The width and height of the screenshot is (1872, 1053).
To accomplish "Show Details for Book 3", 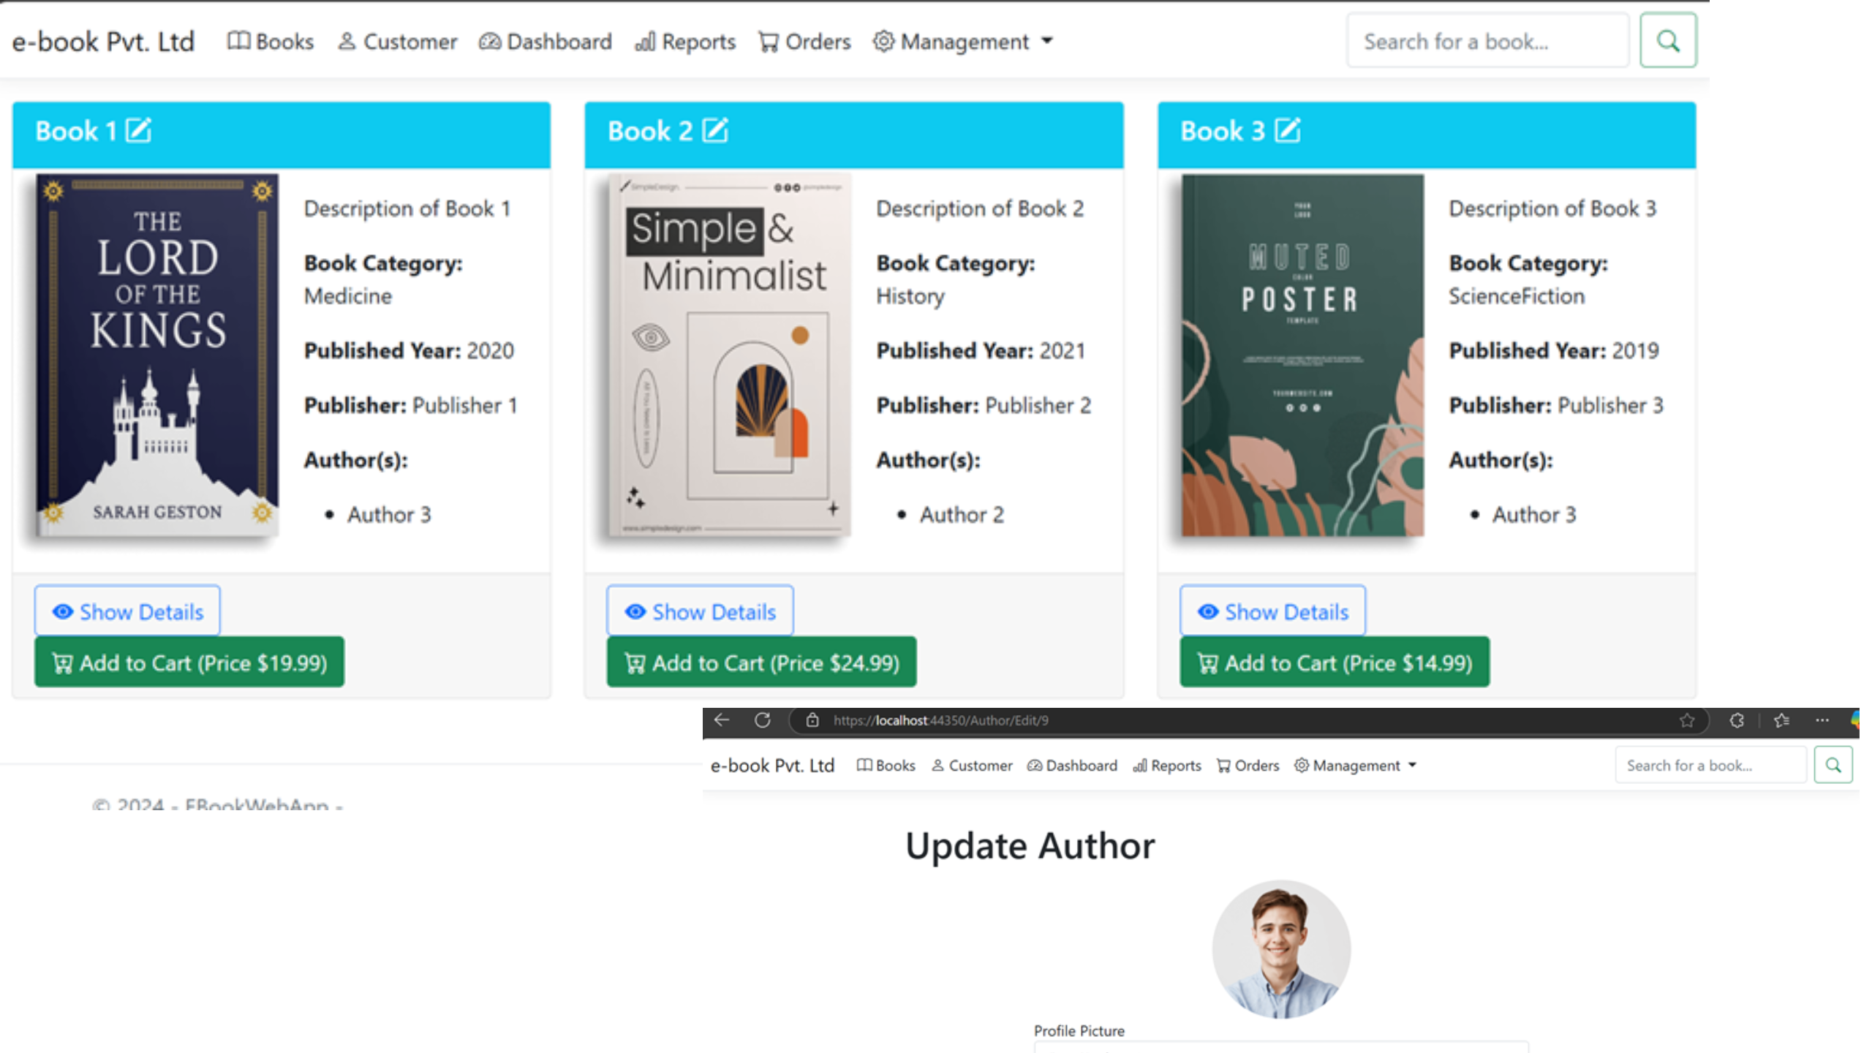I will (x=1272, y=611).
